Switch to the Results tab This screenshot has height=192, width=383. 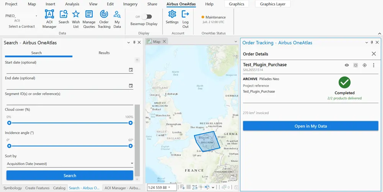click(104, 53)
